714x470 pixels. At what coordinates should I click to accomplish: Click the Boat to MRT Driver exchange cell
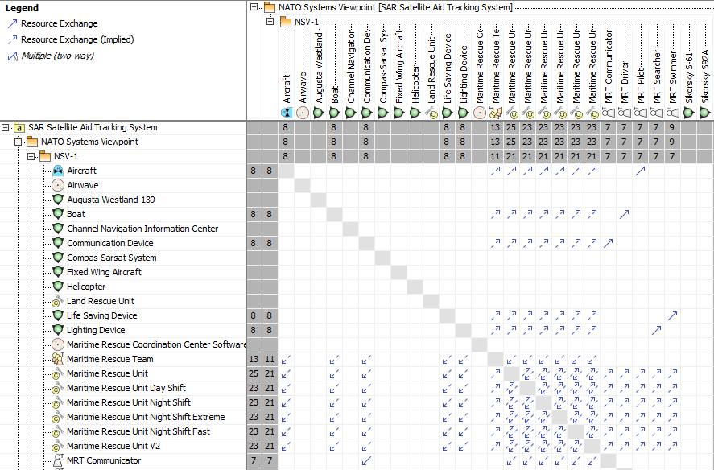[x=625, y=214]
